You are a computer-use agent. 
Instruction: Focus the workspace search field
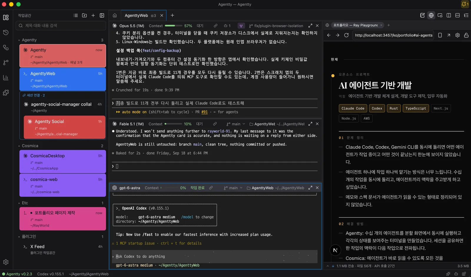(x=61, y=26)
